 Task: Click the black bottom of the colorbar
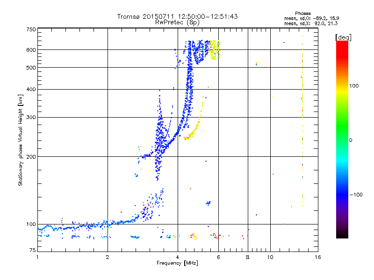click(342, 235)
